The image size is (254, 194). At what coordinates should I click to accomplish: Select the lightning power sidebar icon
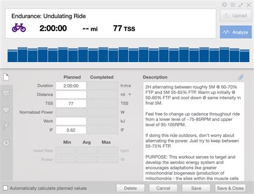coord(6,126)
